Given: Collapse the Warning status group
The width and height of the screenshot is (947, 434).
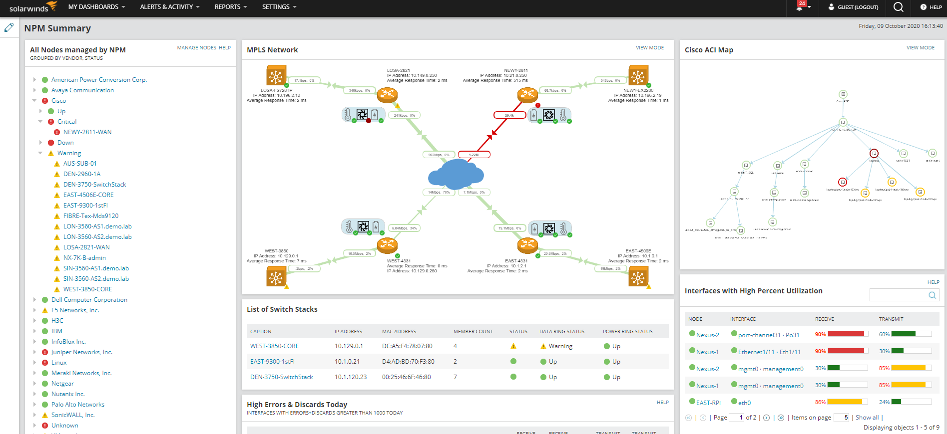Looking at the screenshot, I should tap(40, 153).
